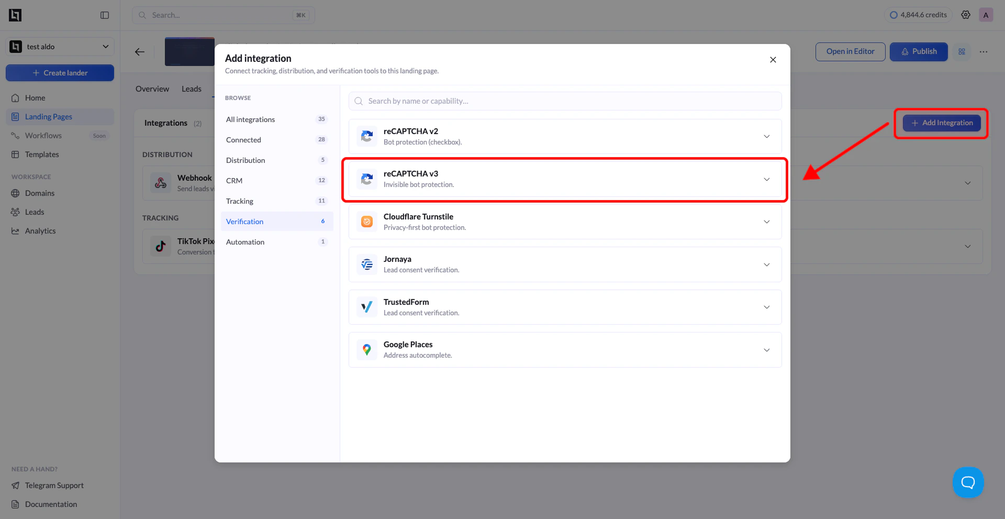Click the Webhook integration icon
Image resolution: width=1005 pixels, height=519 pixels.
tap(161, 183)
